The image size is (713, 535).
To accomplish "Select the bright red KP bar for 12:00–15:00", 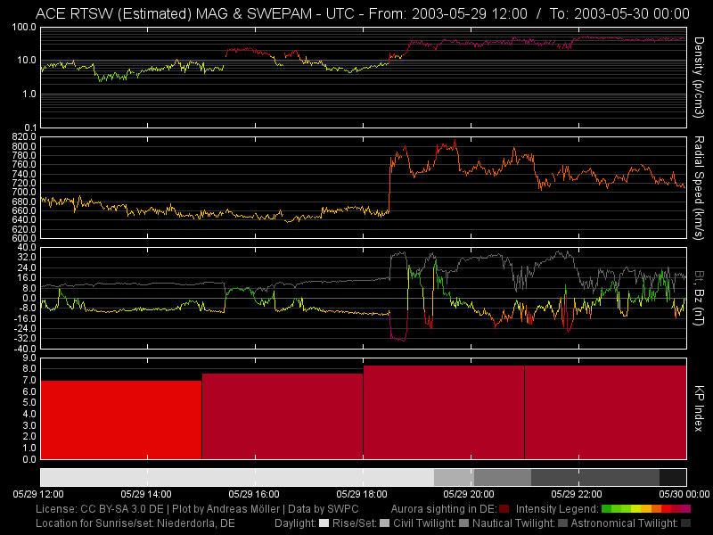I will [x=121, y=420].
